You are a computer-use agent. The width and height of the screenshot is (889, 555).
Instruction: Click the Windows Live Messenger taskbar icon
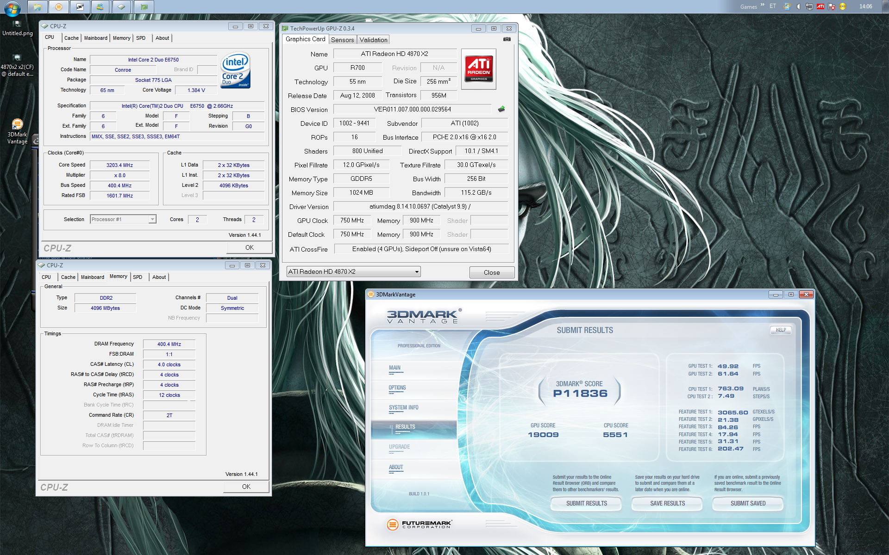pos(100,7)
